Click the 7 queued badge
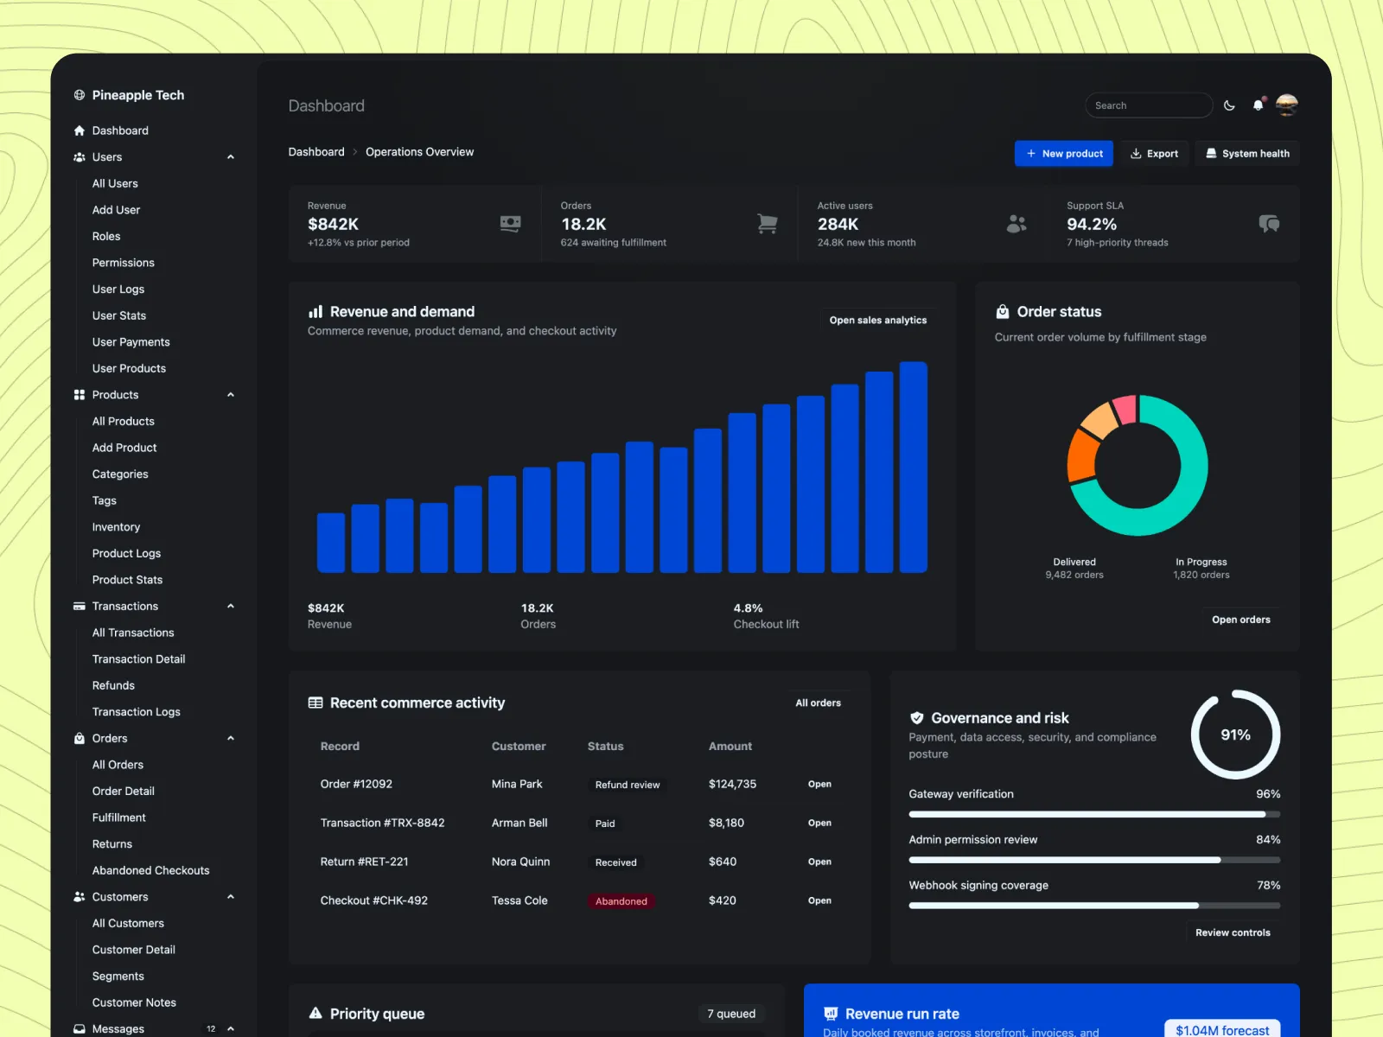The image size is (1383, 1037). pos(731,1014)
